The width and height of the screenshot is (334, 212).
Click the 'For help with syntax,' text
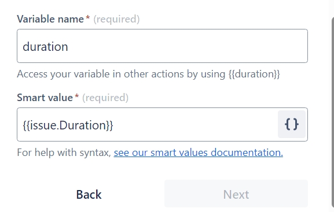(64, 153)
